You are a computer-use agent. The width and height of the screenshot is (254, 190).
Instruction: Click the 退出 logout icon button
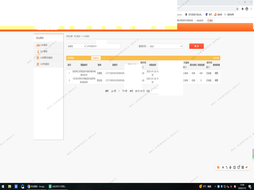click(x=210, y=21)
